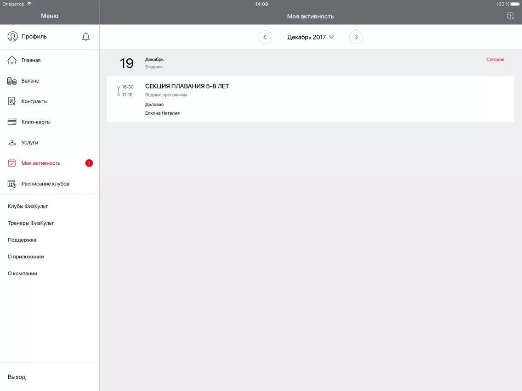Click the 100 % battery percentage
Viewport: 522px width, 391px height.
click(x=502, y=4)
